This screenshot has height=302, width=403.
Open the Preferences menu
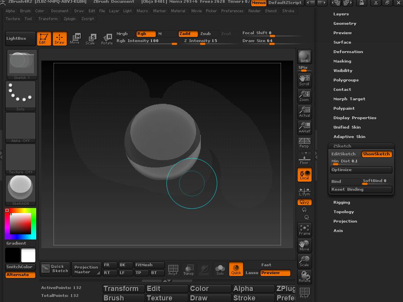[233, 11]
